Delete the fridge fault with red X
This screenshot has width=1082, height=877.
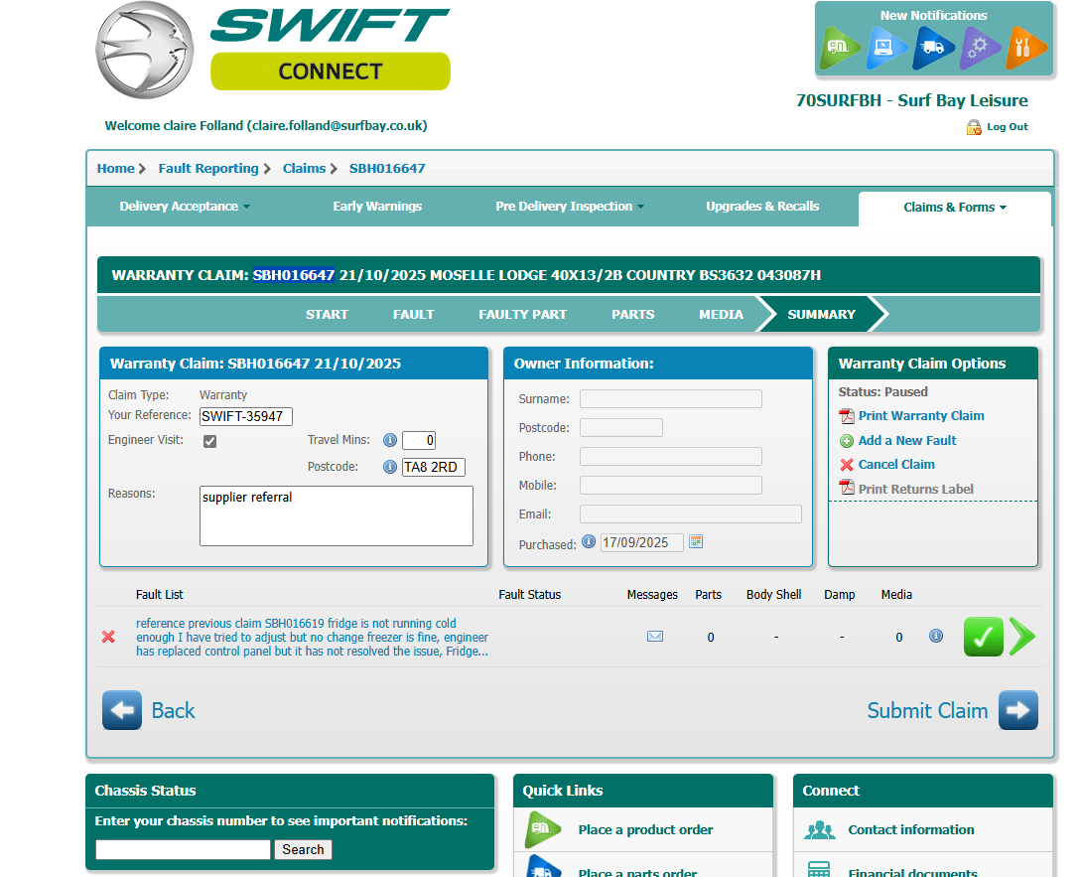tap(108, 637)
